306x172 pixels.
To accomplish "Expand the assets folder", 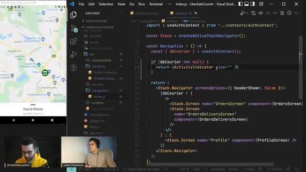I will (x=94, y=42).
